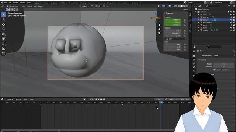This screenshot has width=236, height=132.
Task: Open the Object Mode dropdown
Action: click(13, 6)
